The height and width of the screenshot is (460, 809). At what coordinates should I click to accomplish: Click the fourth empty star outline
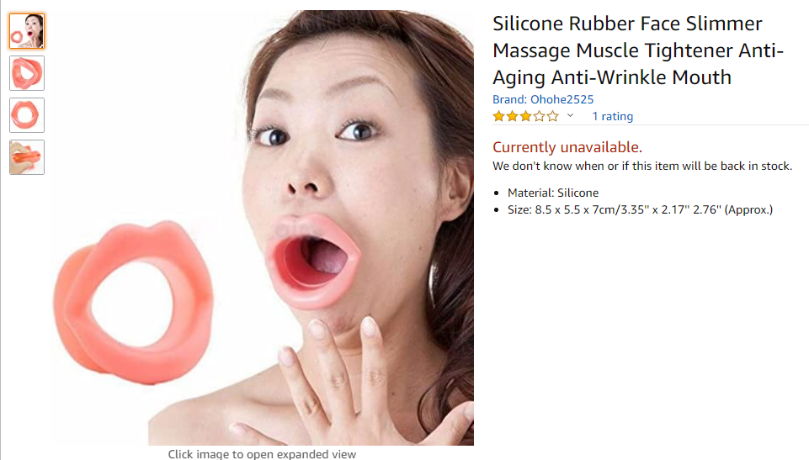(539, 116)
